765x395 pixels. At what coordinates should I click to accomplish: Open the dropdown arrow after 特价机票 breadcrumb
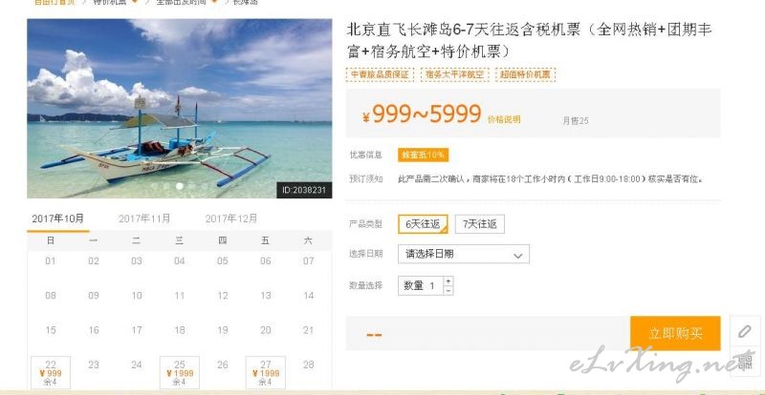(135, 2)
